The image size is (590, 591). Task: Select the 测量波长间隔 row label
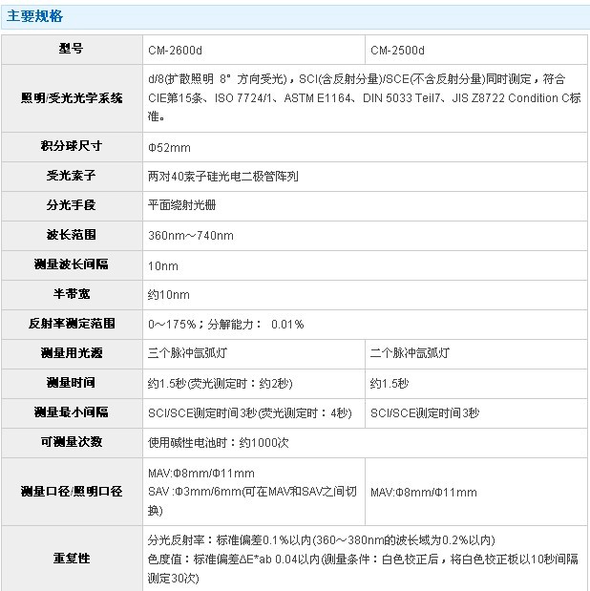72,264
